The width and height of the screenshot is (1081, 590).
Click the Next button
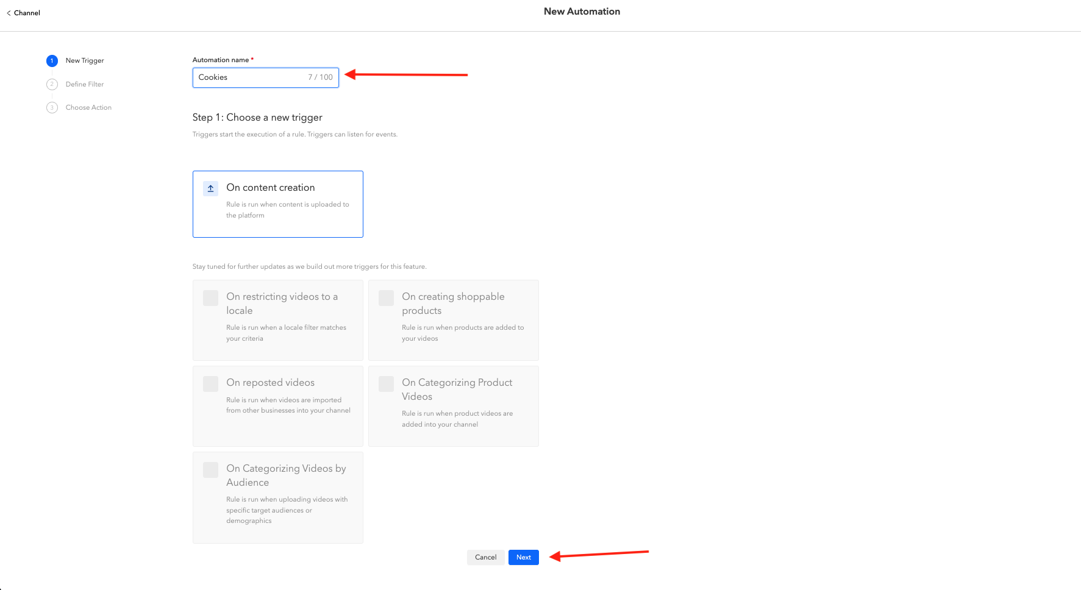click(524, 557)
